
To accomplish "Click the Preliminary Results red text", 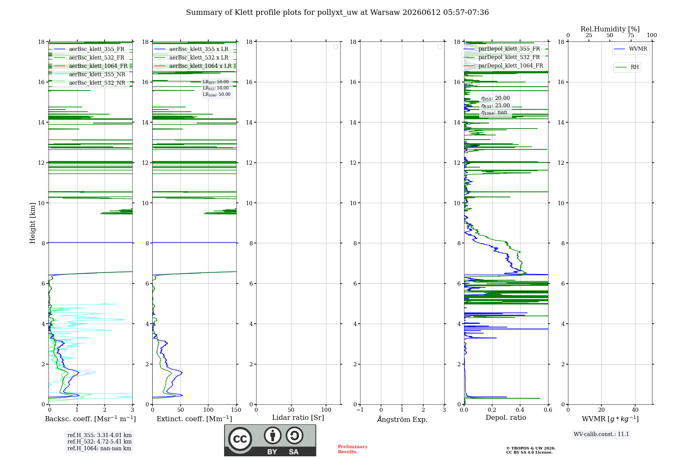I will pyautogui.click(x=352, y=449).
